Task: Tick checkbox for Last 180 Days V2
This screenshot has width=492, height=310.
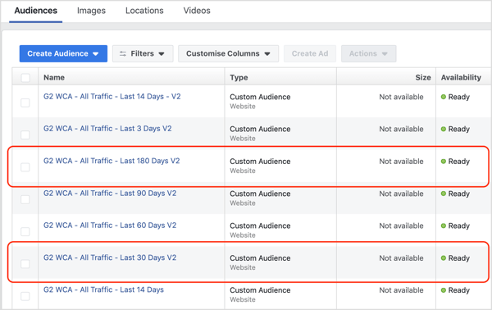Action: (25, 167)
